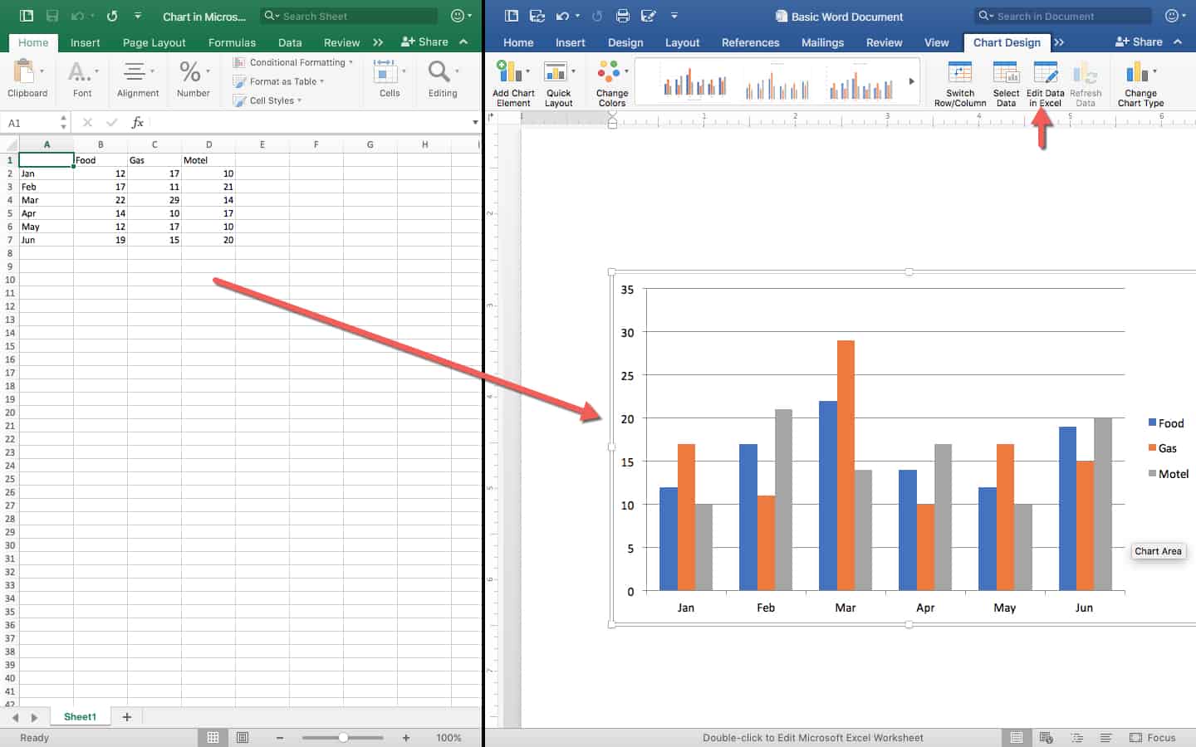Expand the chart styles gallery arrow
The image size is (1196, 747).
click(x=911, y=81)
